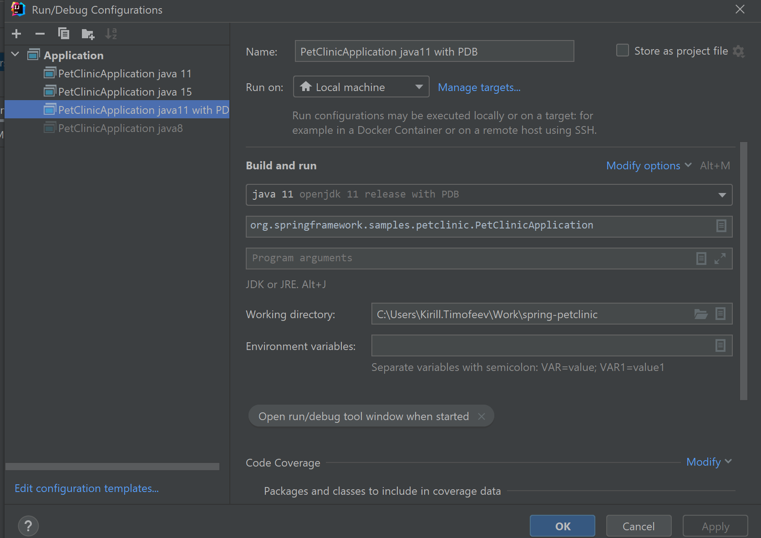Expand Program arguments field icon
The image size is (761, 538).
(720, 259)
